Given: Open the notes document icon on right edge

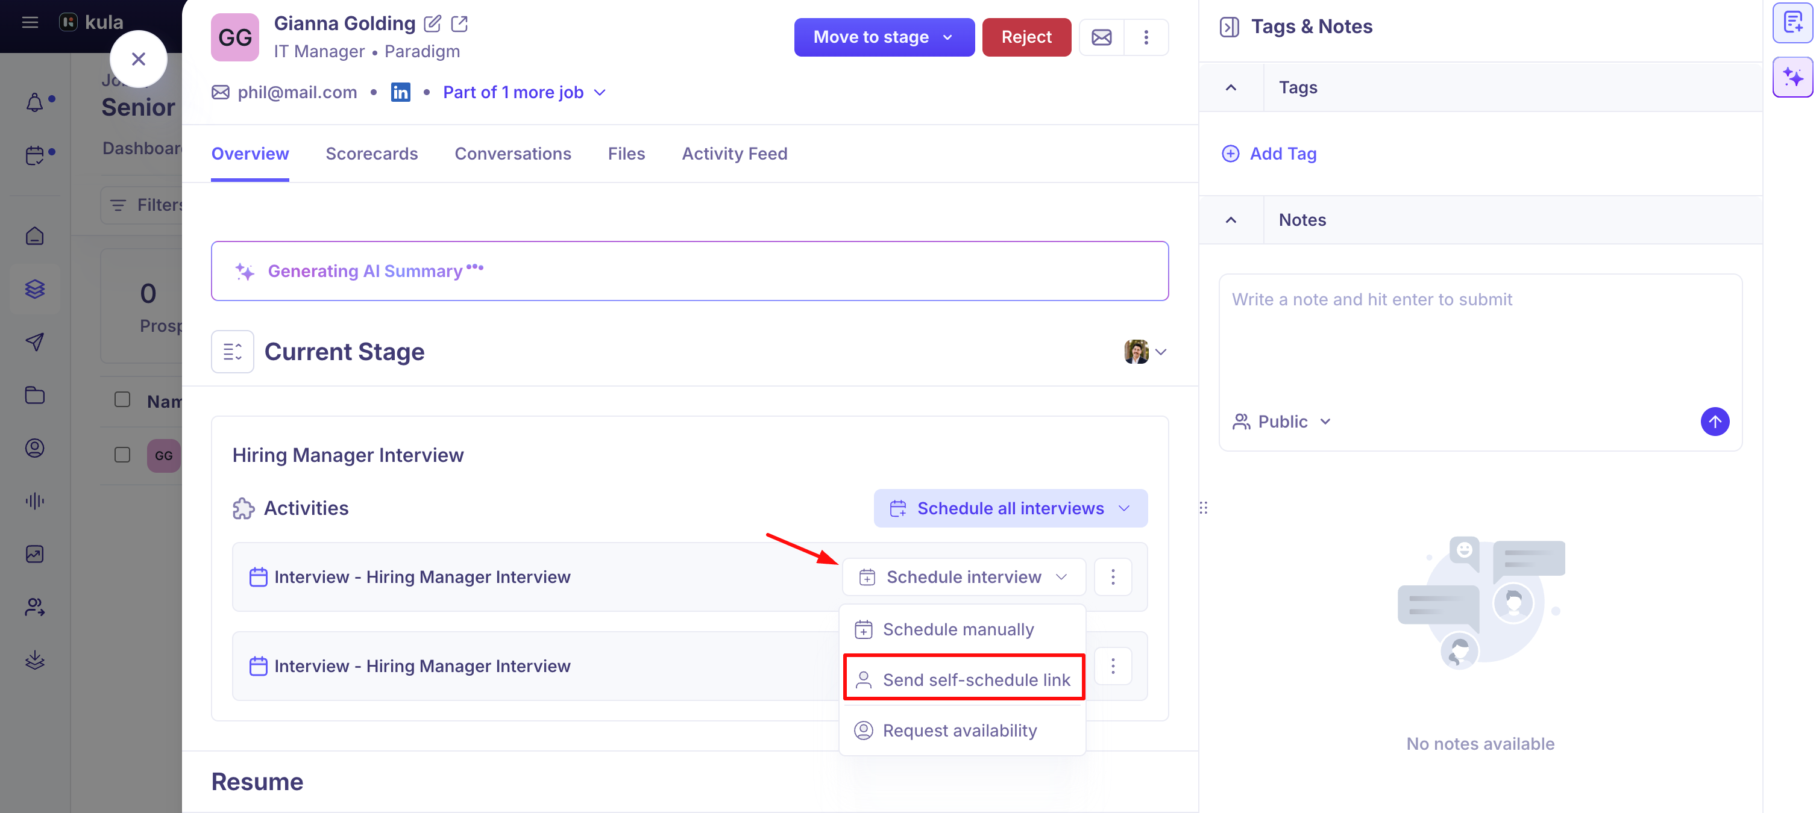Looking at the screenshot, I should click(x=1793, y=23).
